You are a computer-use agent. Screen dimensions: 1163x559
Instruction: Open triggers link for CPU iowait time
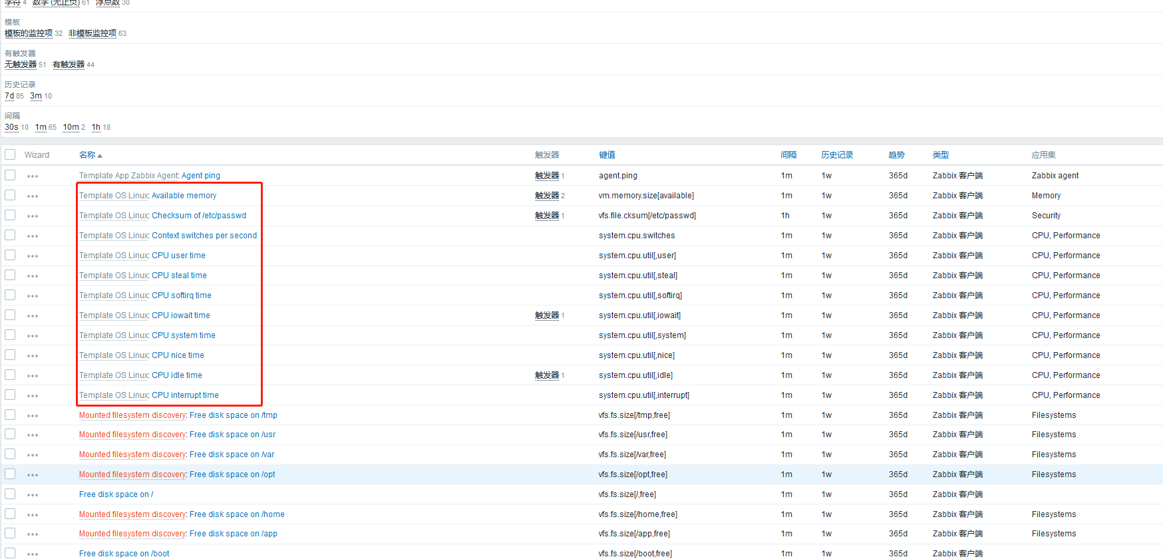[547, 315]
